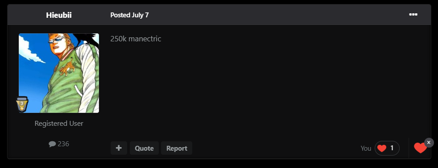Screen dimensions: 438x168
Task: Open the three-dot post options menu
Action: (x=413, y=15)
